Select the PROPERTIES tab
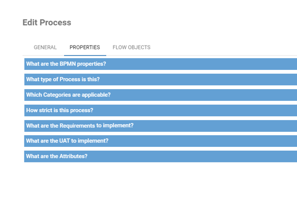The width and height of the screenshot is (297, 198). tap(85, 47)
